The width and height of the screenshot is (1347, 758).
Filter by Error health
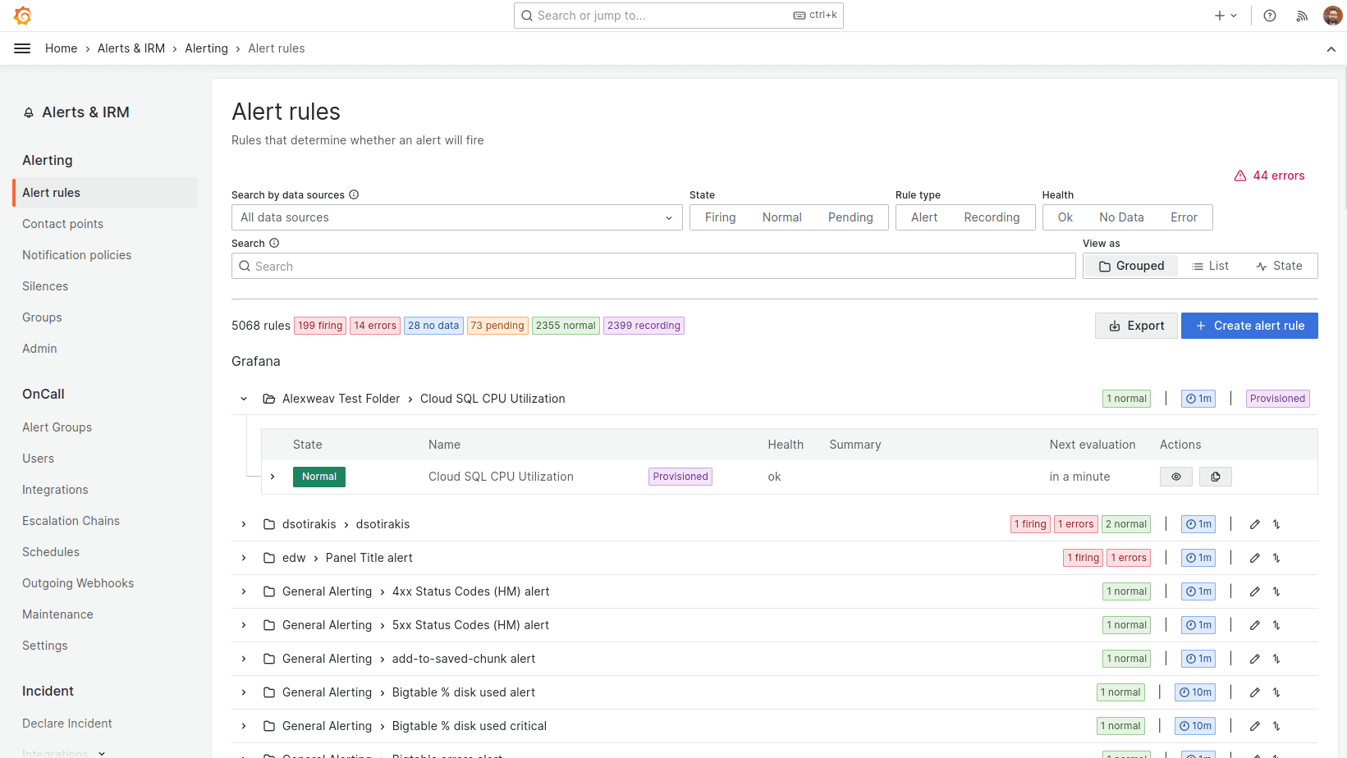point(1184,217)
